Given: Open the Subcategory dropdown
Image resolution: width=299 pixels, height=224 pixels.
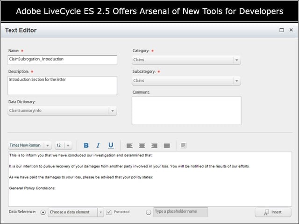Looking at the screenshot, I should 186,81.
